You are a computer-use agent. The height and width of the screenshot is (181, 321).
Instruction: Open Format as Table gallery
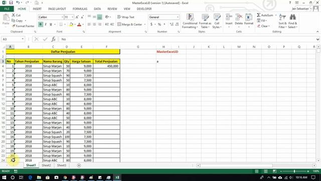click(x=205, y=21)
